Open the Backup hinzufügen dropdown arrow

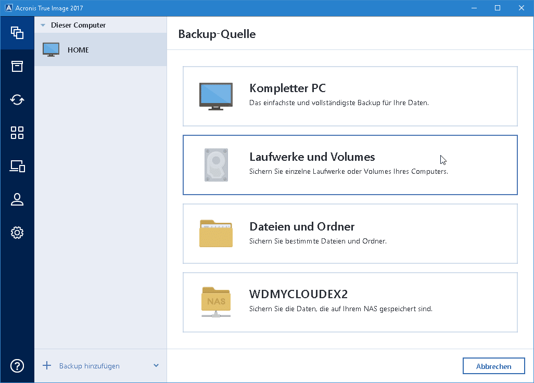156,366
